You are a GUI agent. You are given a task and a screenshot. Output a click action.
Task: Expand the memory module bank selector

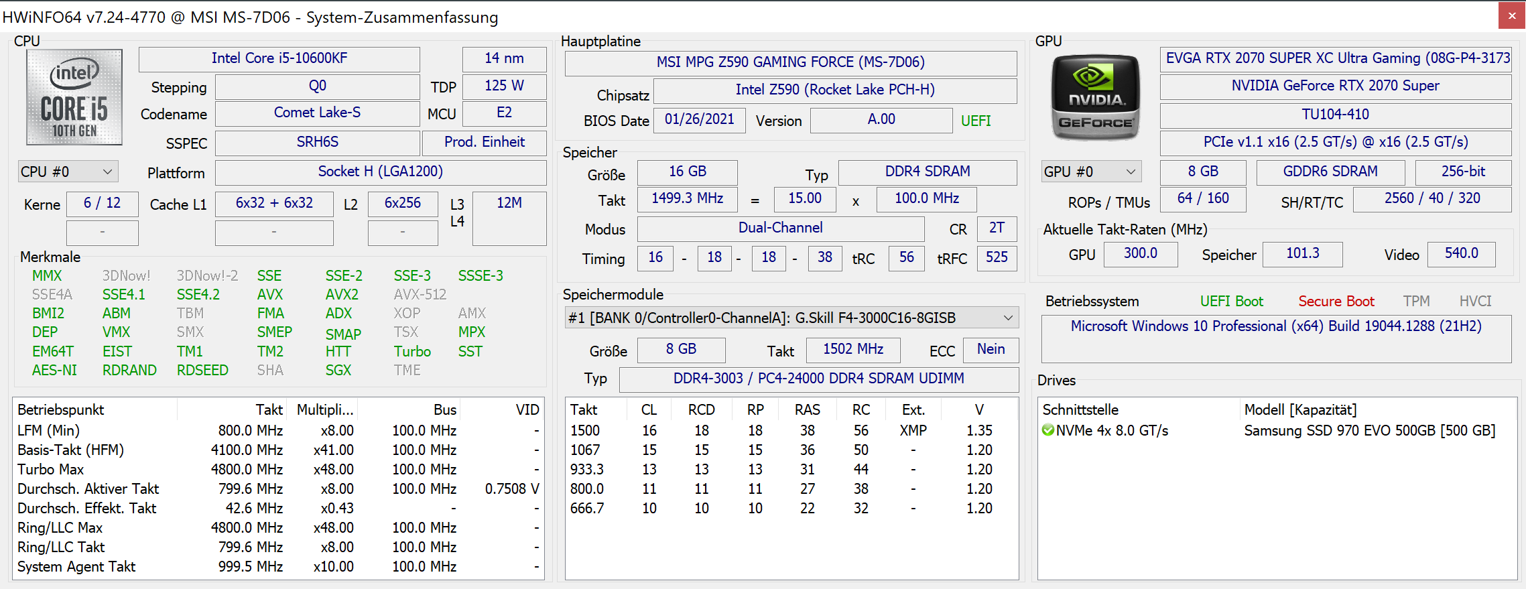[x=791, y=318]
